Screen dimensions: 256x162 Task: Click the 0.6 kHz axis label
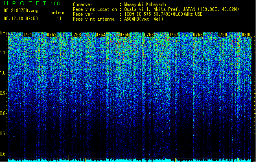point(4,154)
